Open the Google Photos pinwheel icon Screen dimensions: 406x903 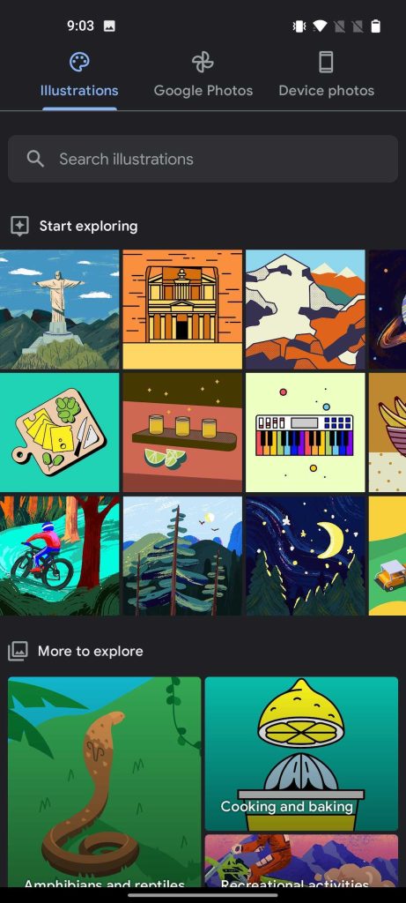[x=203, y=63]
